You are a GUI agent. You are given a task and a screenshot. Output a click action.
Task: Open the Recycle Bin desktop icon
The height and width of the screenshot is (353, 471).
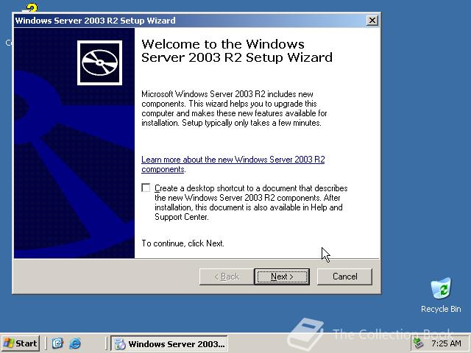(x=441, y=295)
